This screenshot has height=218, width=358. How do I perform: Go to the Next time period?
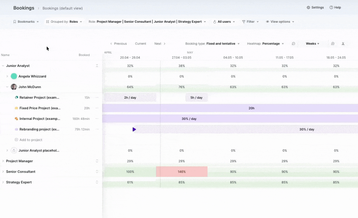pyautogui.click(x=160, y=44)
